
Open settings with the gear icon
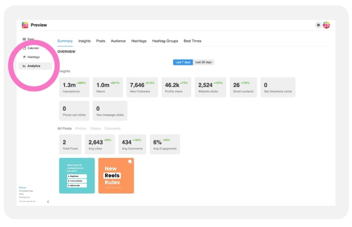pyautogui.click(x=319, y=25)
